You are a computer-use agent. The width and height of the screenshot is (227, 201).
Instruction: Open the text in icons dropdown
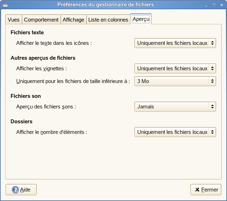coord(175,43)
